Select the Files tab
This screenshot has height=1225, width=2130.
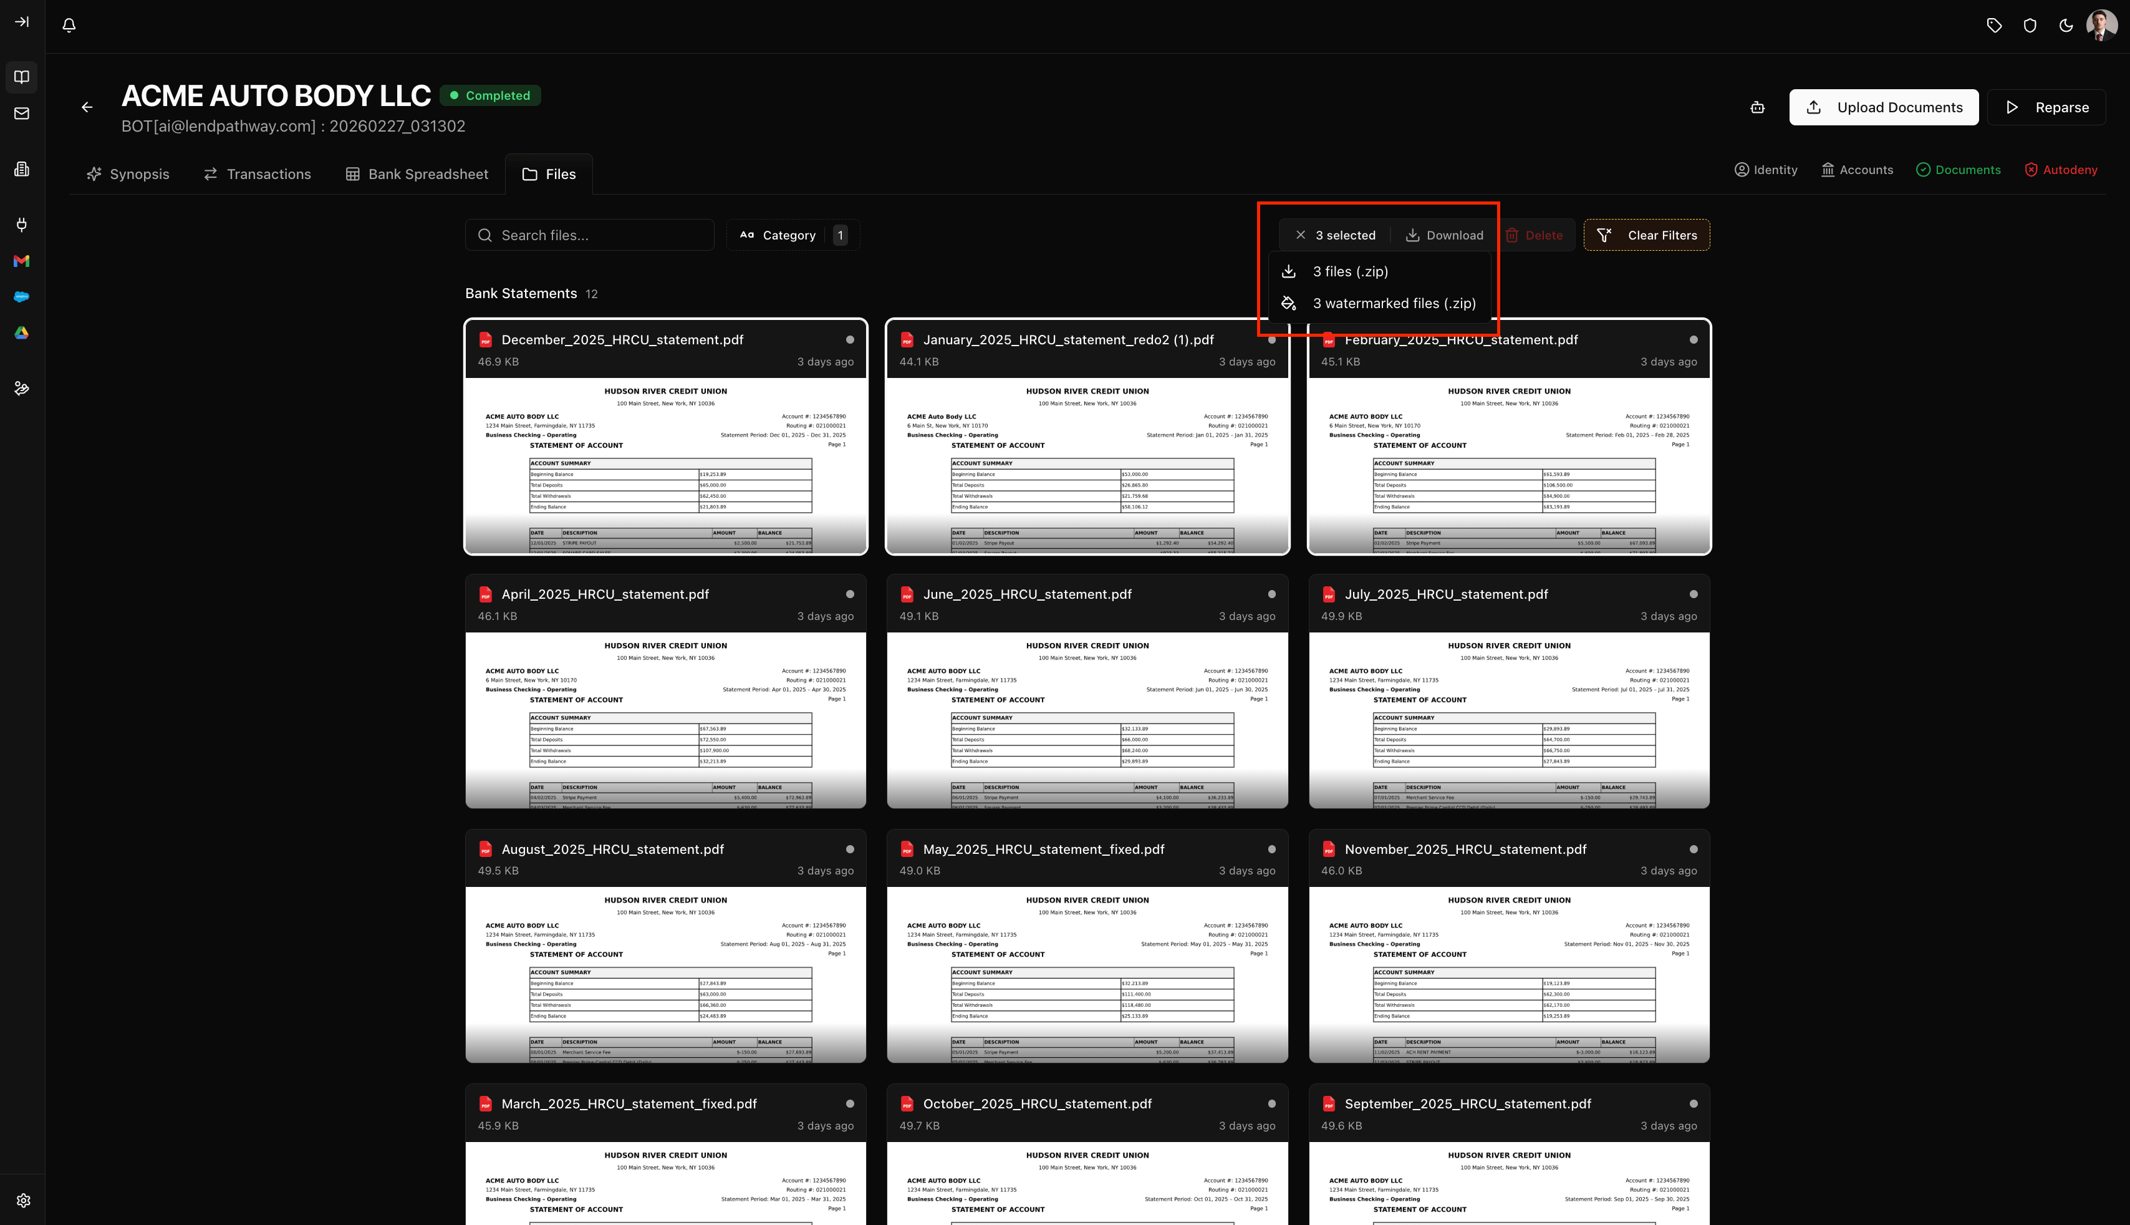(549, 174)
